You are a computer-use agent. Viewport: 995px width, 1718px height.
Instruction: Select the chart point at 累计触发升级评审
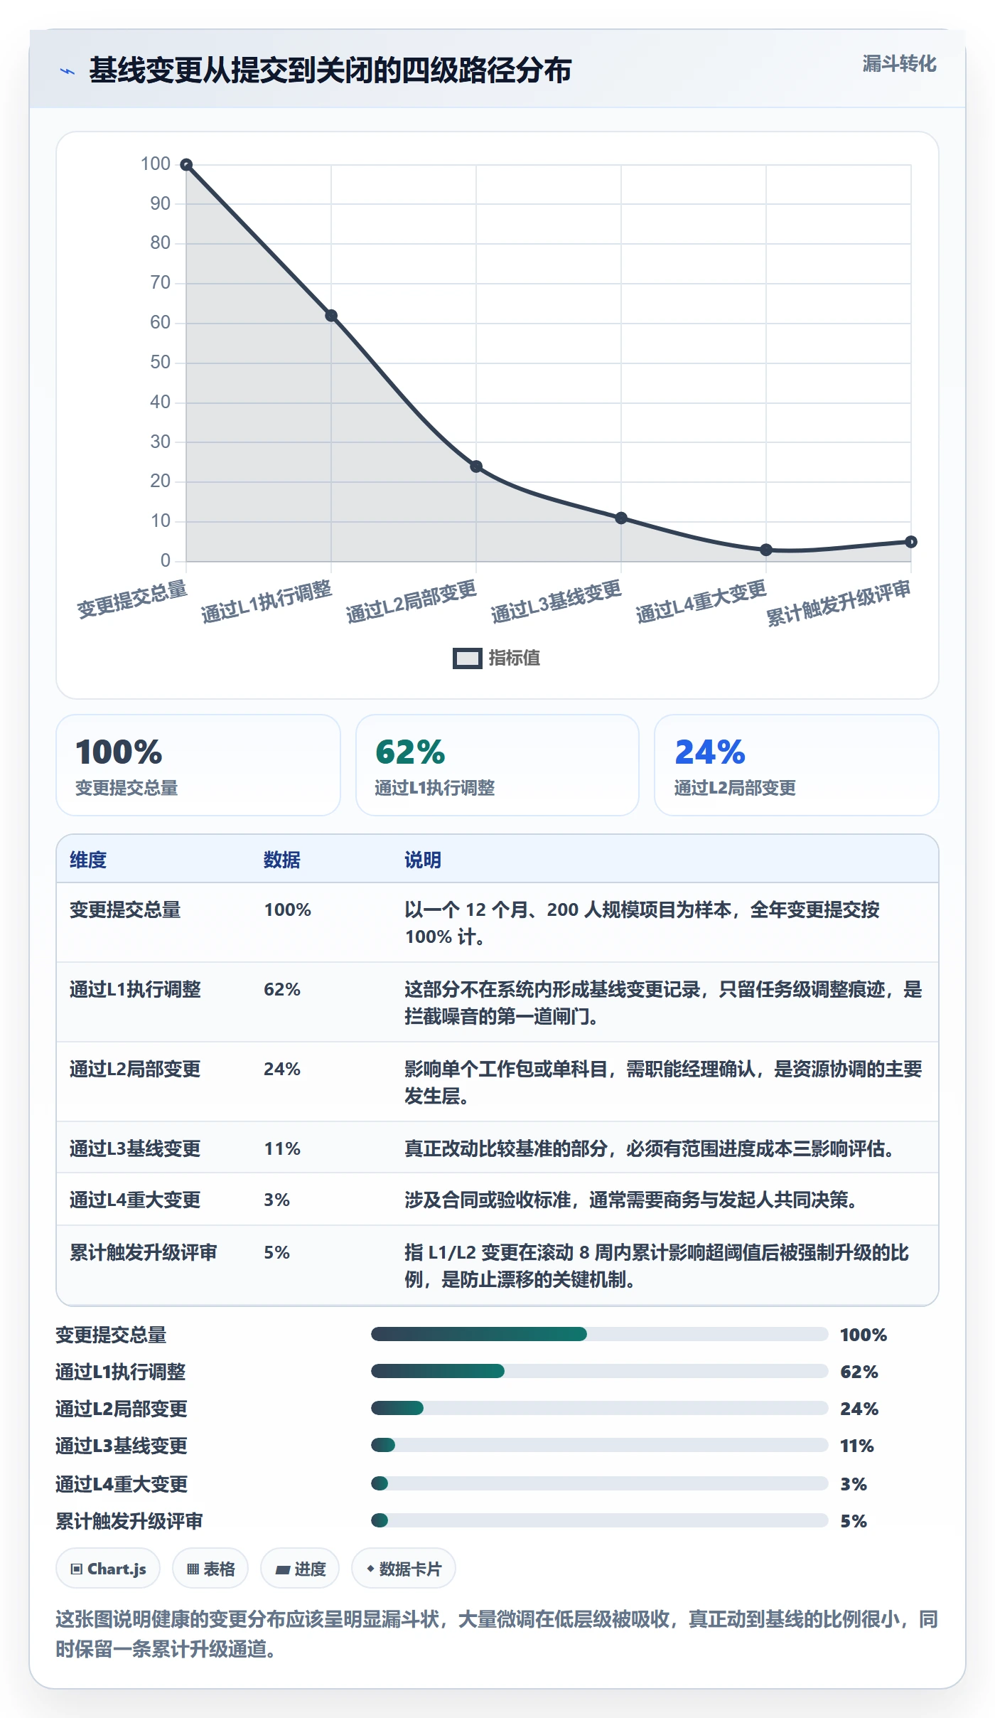point(911,542)
